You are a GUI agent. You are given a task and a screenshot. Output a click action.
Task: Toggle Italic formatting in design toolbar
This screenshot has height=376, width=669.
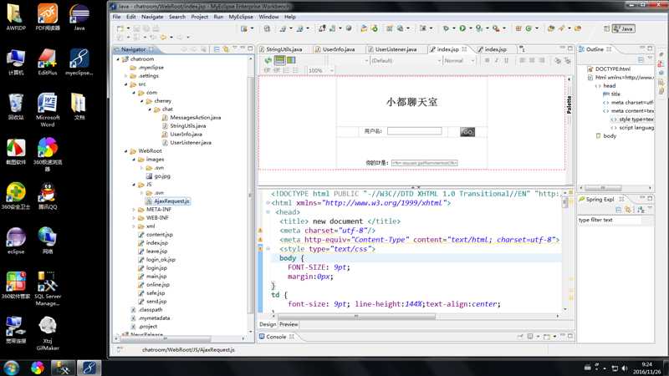tap(497, 60)
